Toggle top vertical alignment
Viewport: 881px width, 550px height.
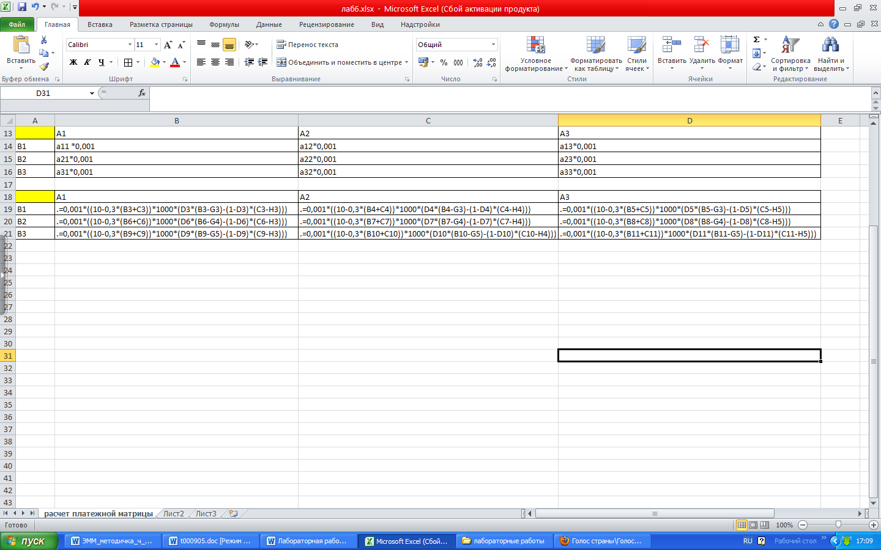tap(201, 45)
